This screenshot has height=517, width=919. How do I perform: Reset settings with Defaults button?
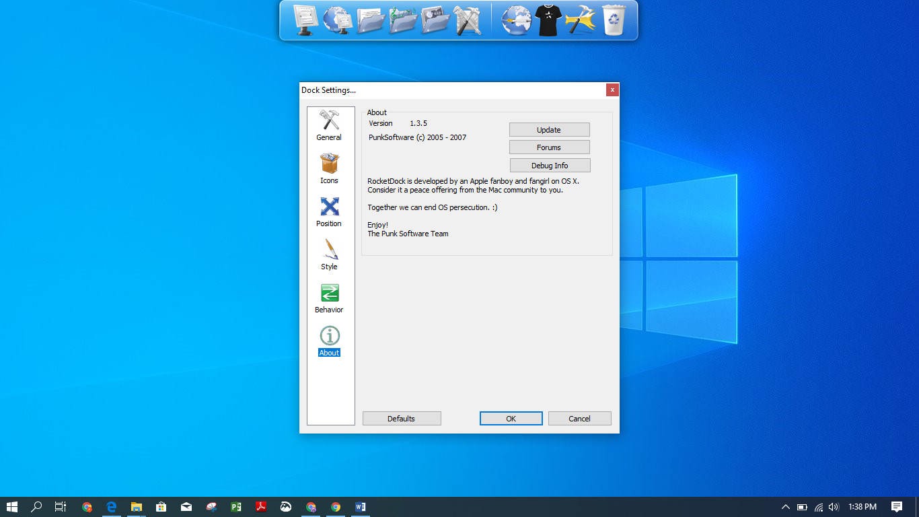[402, 419]
